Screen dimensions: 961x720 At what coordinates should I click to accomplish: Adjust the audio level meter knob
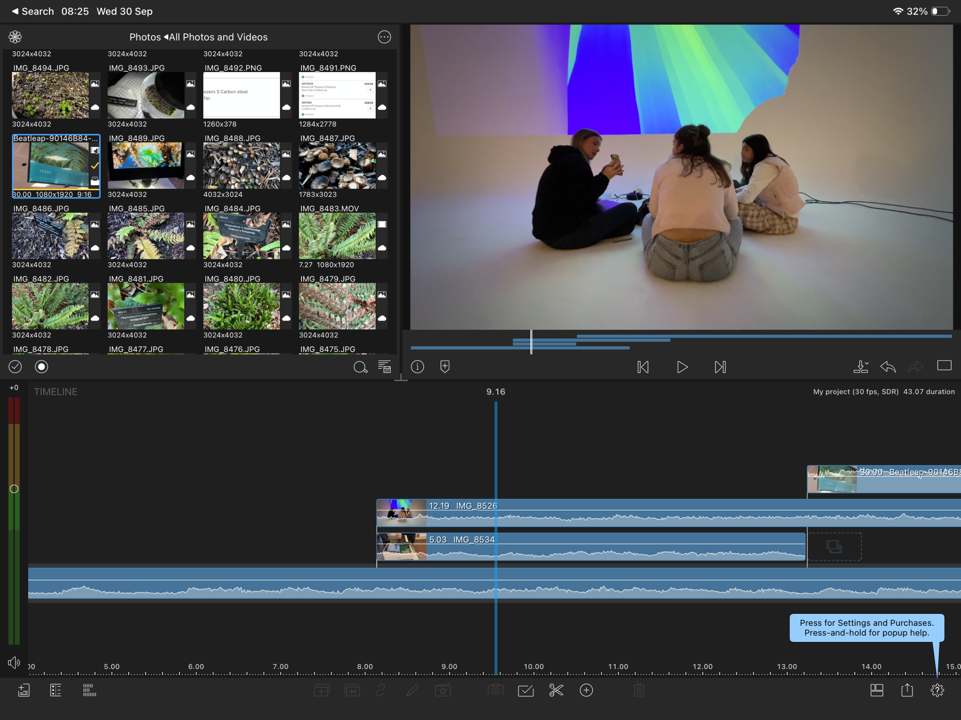coord(14,489)
